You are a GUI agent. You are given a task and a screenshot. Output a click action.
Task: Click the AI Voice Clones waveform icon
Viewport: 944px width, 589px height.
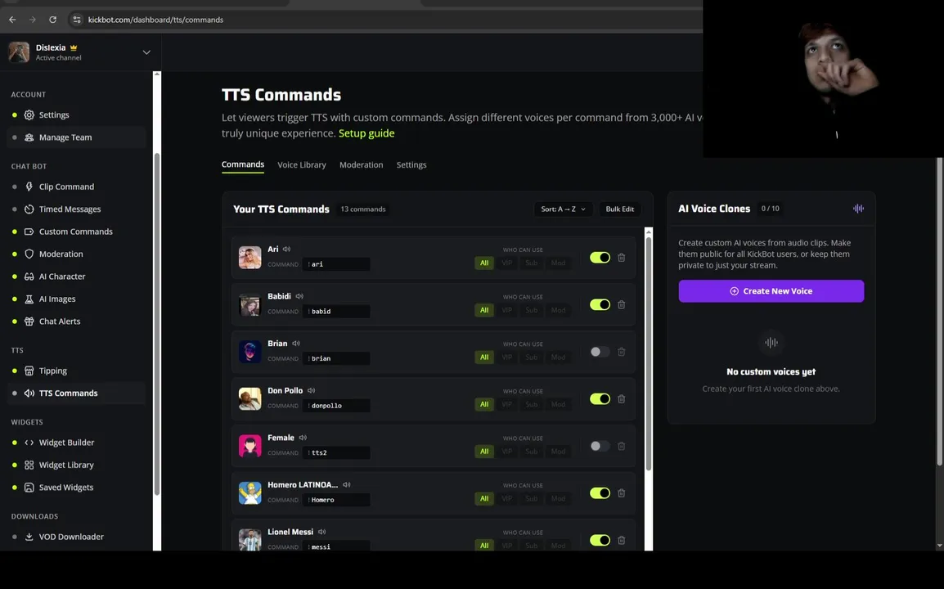(858, 209)
